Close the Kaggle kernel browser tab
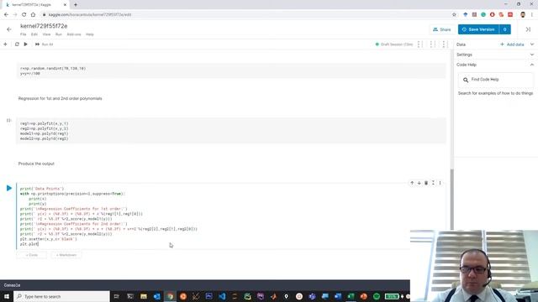Screen dimensions: 538x302 tap(66, 5)
